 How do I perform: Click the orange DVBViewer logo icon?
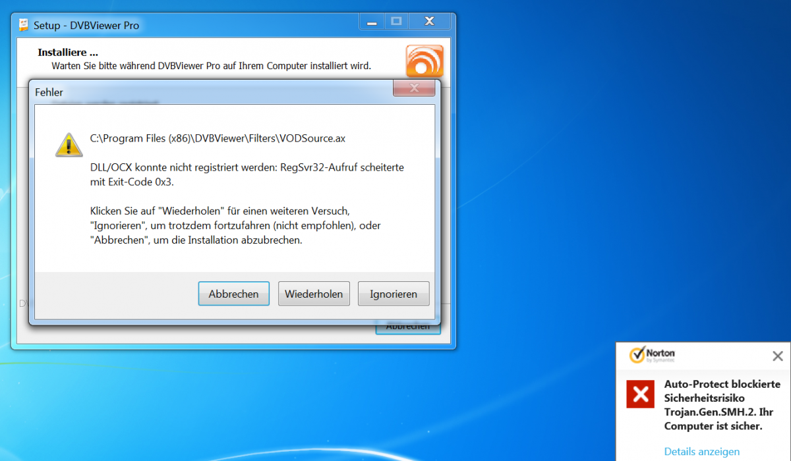click(x=425, y=61)
